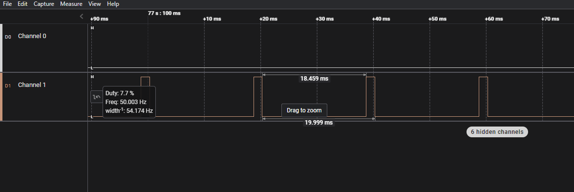Open the Edit menu

tap(22, 4)
